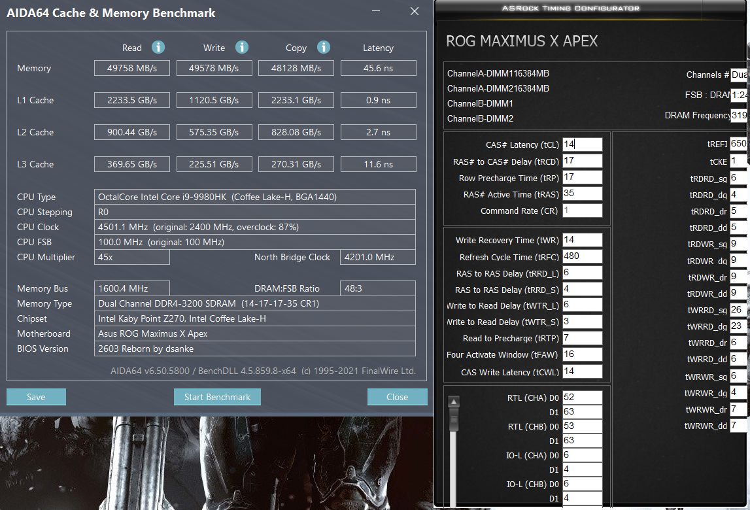Click the BIOS Version field 2603 Reborn
The height and width of the screenshot is (510, 750).
[x=255, y=348]
